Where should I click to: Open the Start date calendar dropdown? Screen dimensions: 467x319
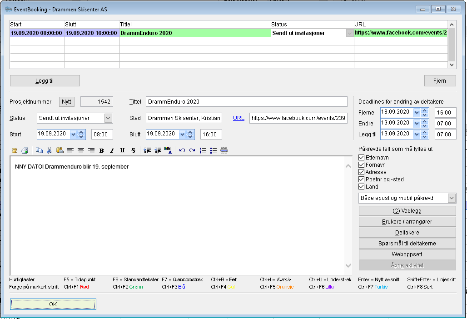click(73, 135)
